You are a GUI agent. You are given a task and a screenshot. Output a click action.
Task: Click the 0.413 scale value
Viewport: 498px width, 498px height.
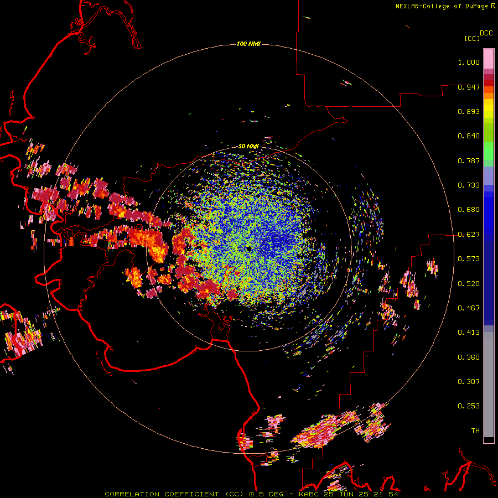[x=469, y=333]
